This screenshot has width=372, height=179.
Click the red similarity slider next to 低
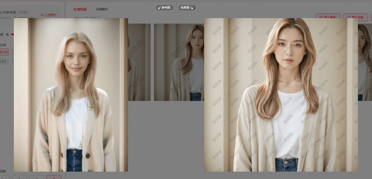12,34
